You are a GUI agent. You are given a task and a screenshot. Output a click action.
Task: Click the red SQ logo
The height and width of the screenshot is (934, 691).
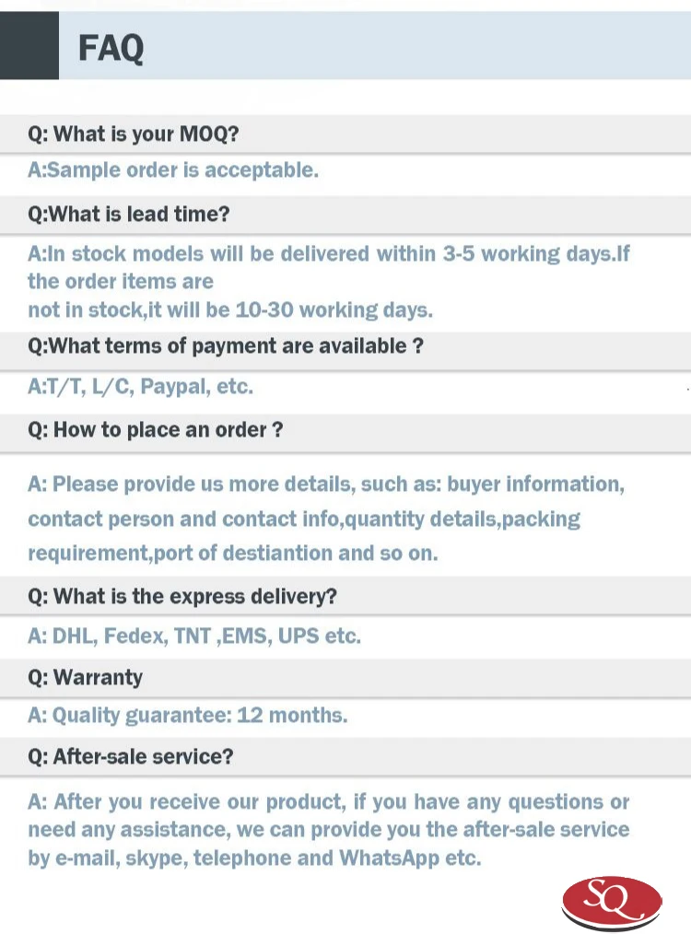(x=612, y=903)
